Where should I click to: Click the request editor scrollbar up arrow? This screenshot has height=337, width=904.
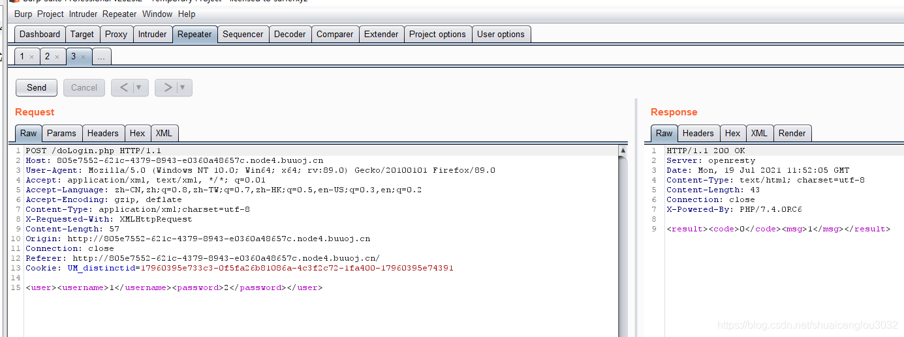tap(623, 151)
